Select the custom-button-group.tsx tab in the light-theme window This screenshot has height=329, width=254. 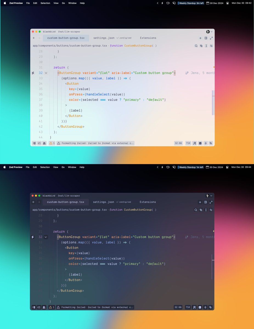66,38
